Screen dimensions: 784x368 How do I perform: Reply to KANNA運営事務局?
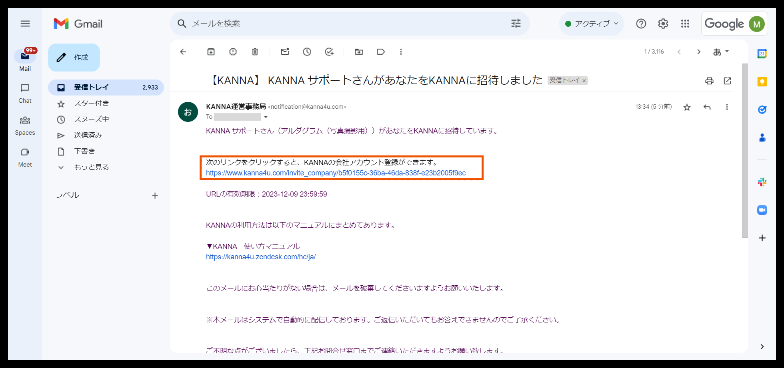[x=707, y=107]
